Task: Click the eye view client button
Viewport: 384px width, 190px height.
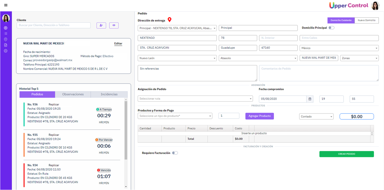Action: pyautogui.click(x=114, y=25)
